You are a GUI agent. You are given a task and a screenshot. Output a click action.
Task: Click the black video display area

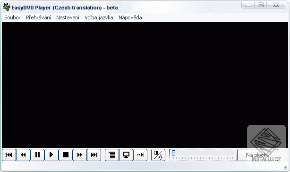(145, 85)
